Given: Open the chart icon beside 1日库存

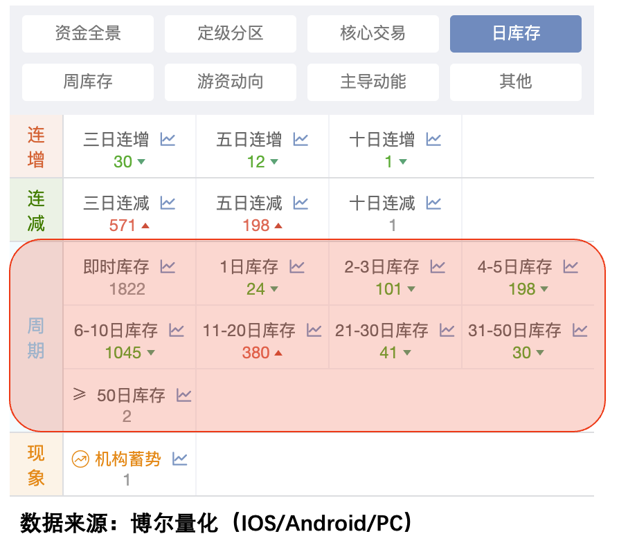Looking at the screenshot, I should click(x=297, y=266).
